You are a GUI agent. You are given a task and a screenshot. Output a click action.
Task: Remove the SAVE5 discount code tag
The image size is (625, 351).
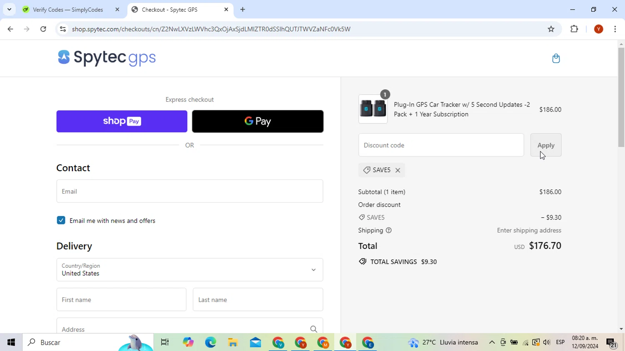(x=398, y=170)
